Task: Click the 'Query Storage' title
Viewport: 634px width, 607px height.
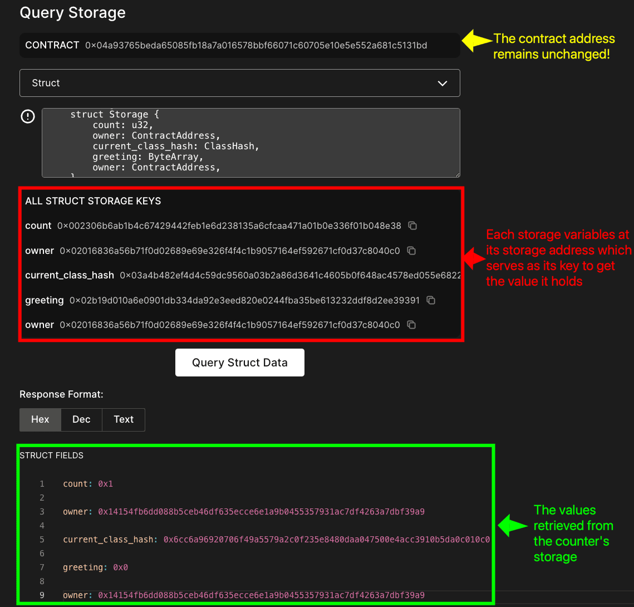Action: (x=73, y=13)
